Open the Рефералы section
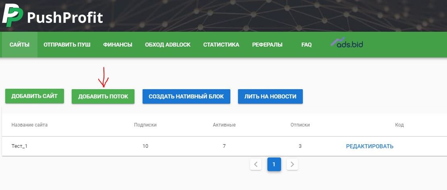 (267, 45)
